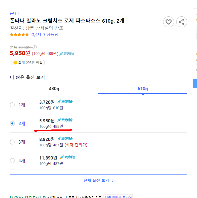Image resolution: width=197 pixels, height=198 pixels.
Task: Click the 3,720원 option price
Action: 47,102
